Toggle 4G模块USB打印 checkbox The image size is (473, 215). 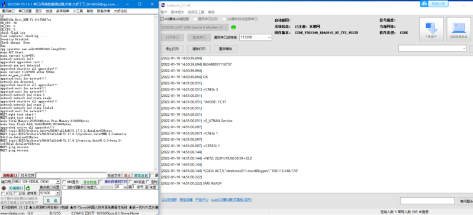[x=162, y=19]
